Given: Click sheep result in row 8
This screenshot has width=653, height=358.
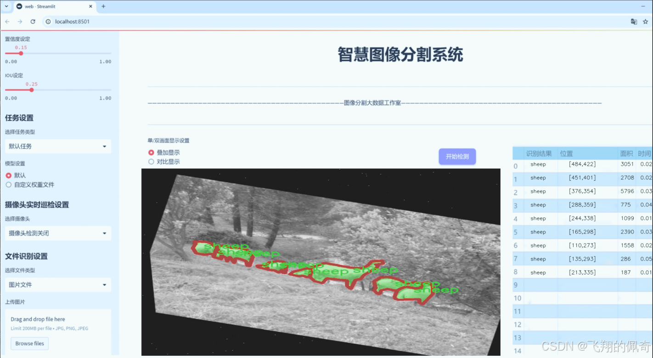Looking at the screenshot, I should (x=538, y=273).
